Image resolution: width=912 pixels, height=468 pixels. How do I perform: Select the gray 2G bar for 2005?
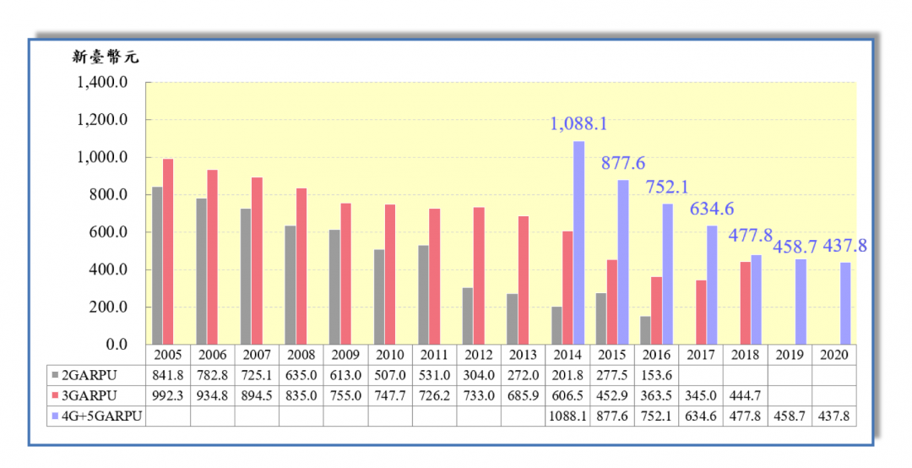click(157, 265)
